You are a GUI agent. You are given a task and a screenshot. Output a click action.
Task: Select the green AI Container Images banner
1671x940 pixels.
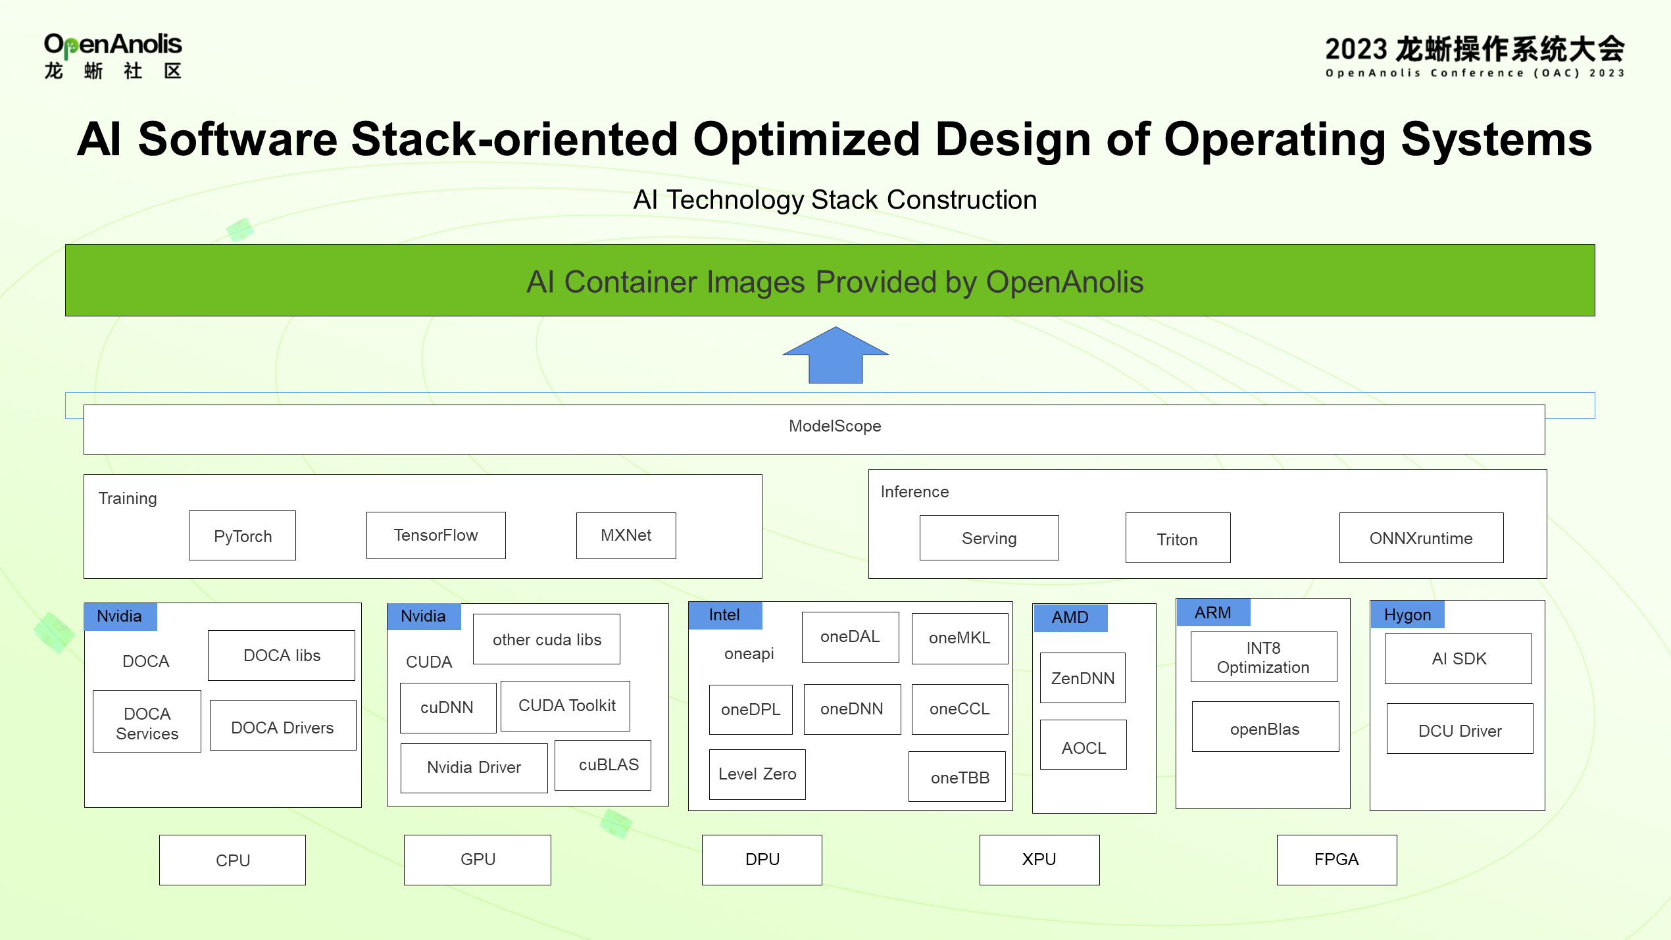[830, 281]
